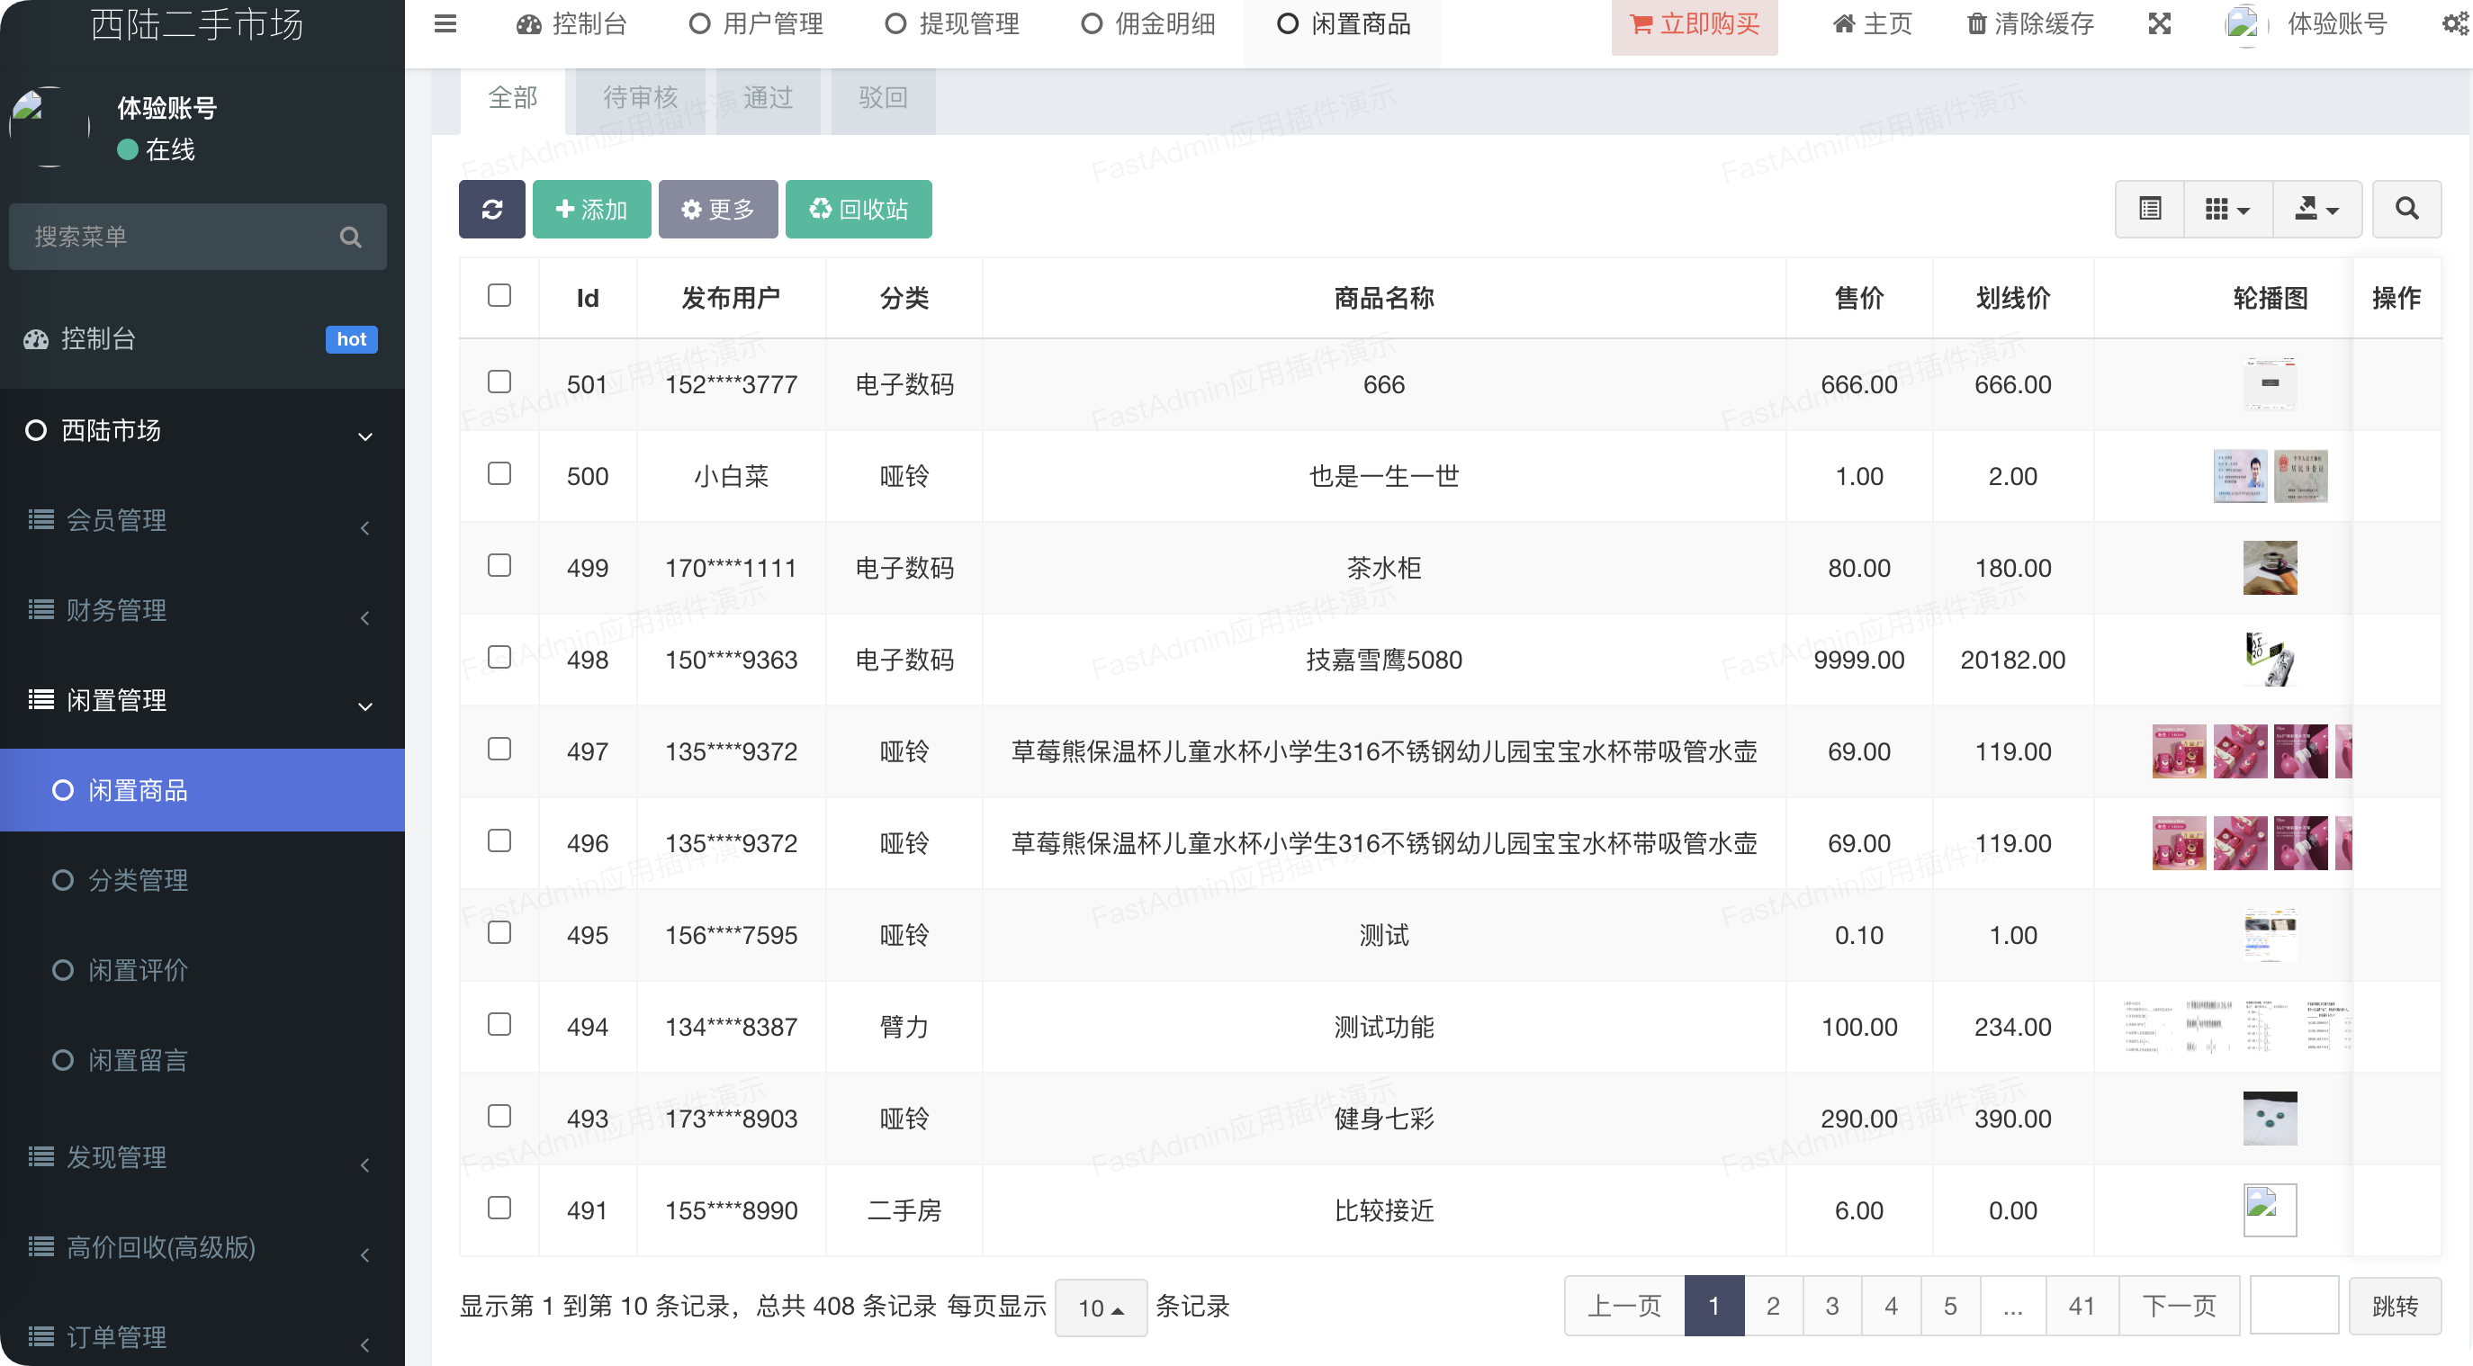Viewport: 2473px width, 1366px height.
Task: Open the recycle bin (回收站)
Action: (x=858, y=208)
